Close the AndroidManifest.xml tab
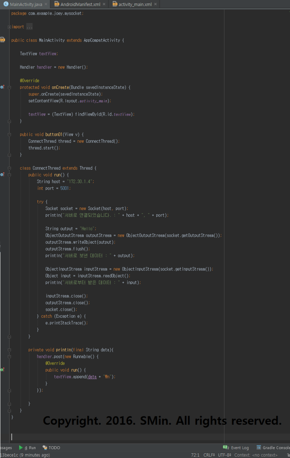This screenshot has width=290, height=458. pos(104,4)
